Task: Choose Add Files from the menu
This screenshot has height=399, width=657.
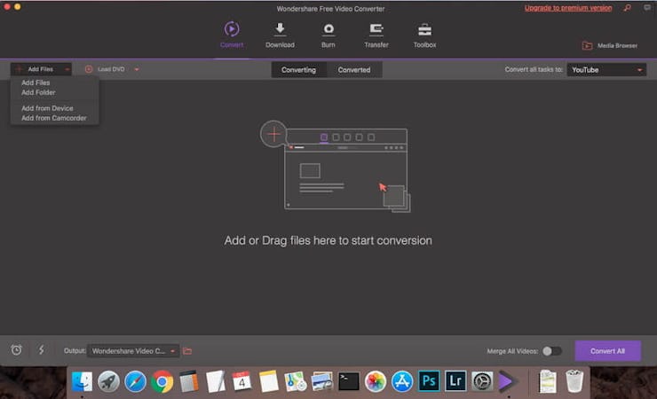Action: (36, 82)
